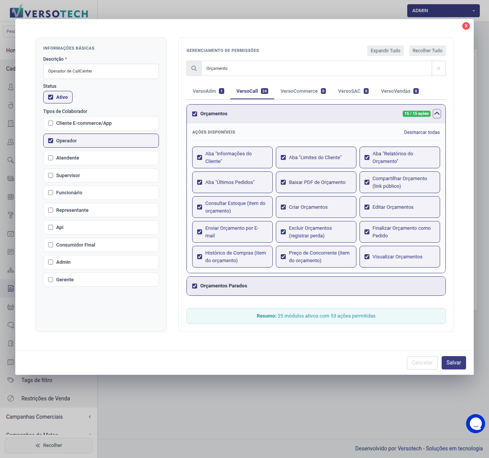
Task: Click Desmarcar todas link
Action: tap(422, 132)
